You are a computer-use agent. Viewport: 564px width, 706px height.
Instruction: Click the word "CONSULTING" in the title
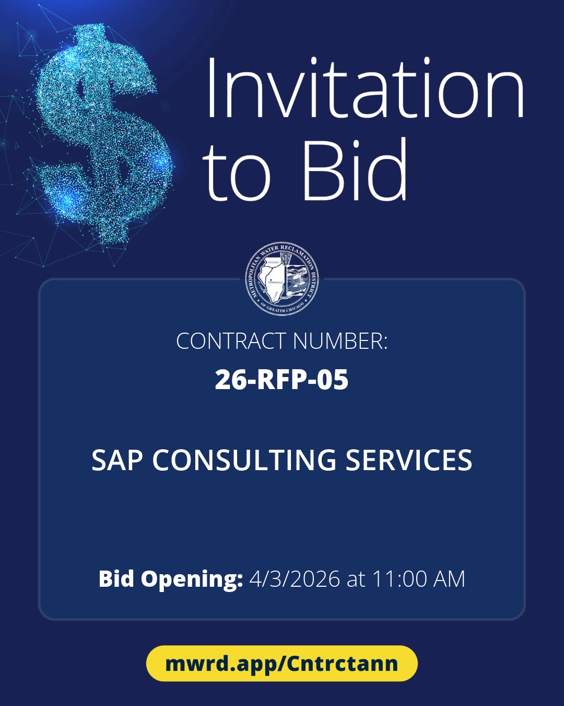[x=244, y=460]
